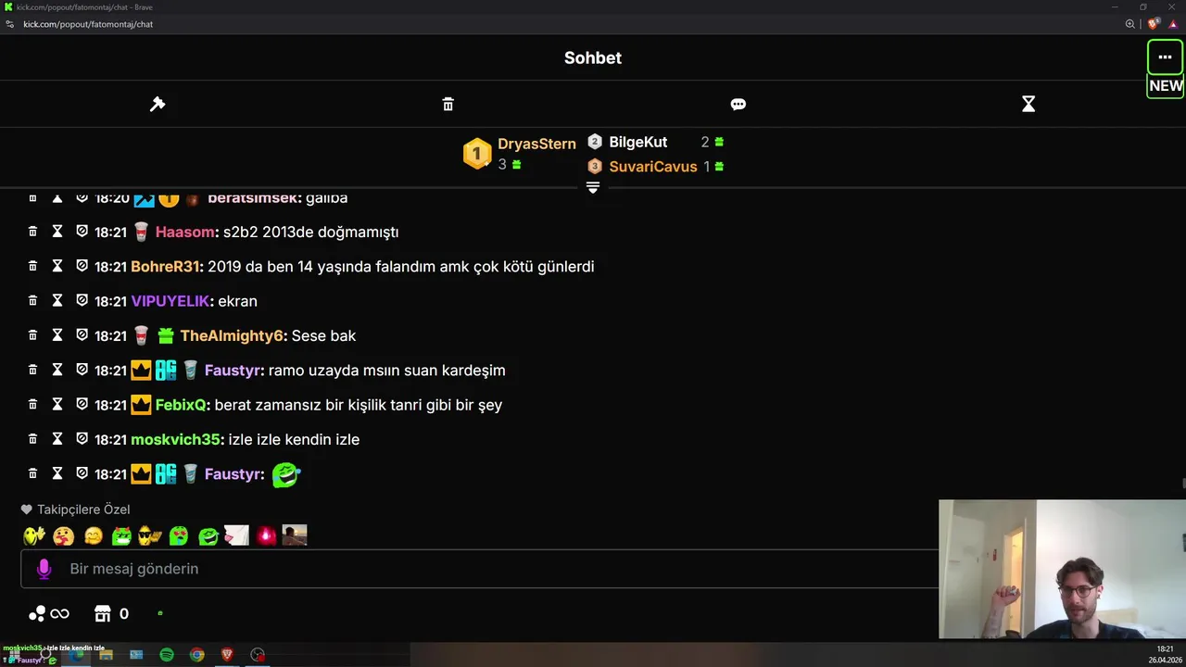1186x667 pixels.
Task: Select the waving yellow emote
Action: click(34, 535)
